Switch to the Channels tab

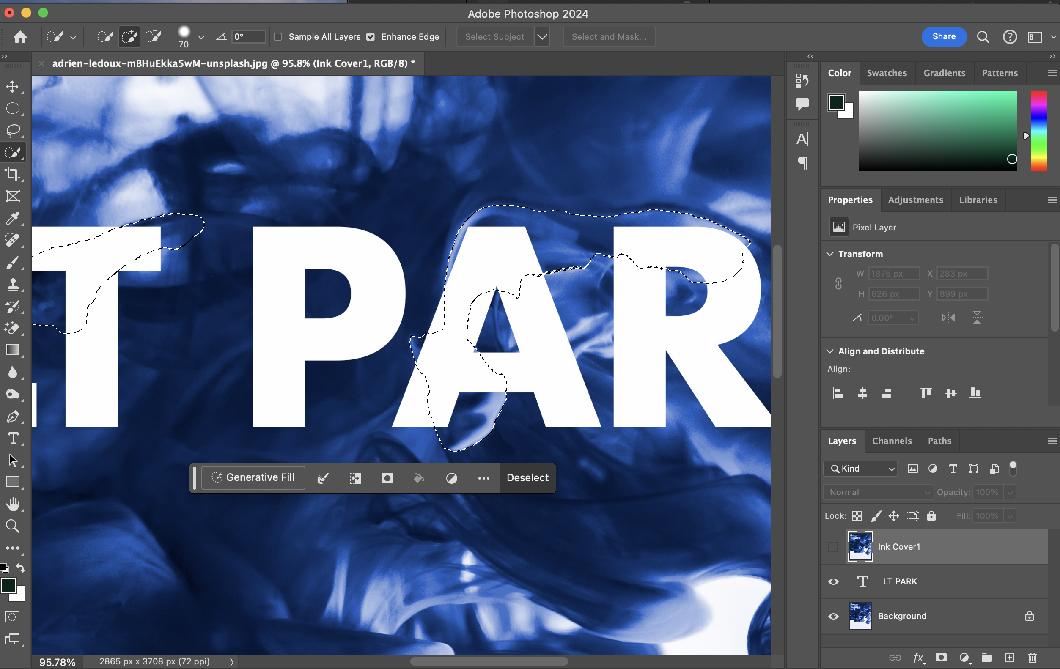[x=891, y=441]
